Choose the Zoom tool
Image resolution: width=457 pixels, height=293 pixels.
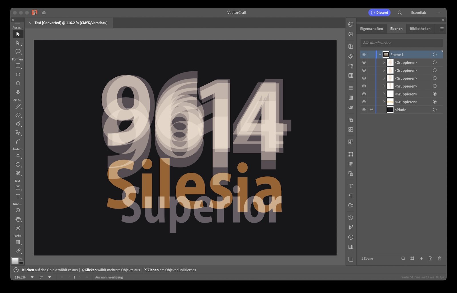point(18,211)
